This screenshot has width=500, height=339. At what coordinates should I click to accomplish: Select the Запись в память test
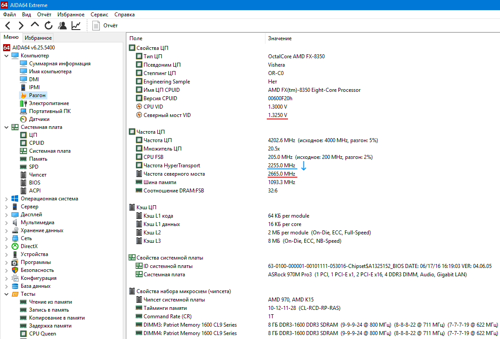(49, 310)
